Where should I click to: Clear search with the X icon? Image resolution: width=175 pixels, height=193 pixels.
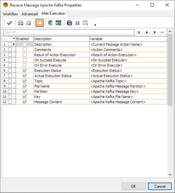(139, 33)
